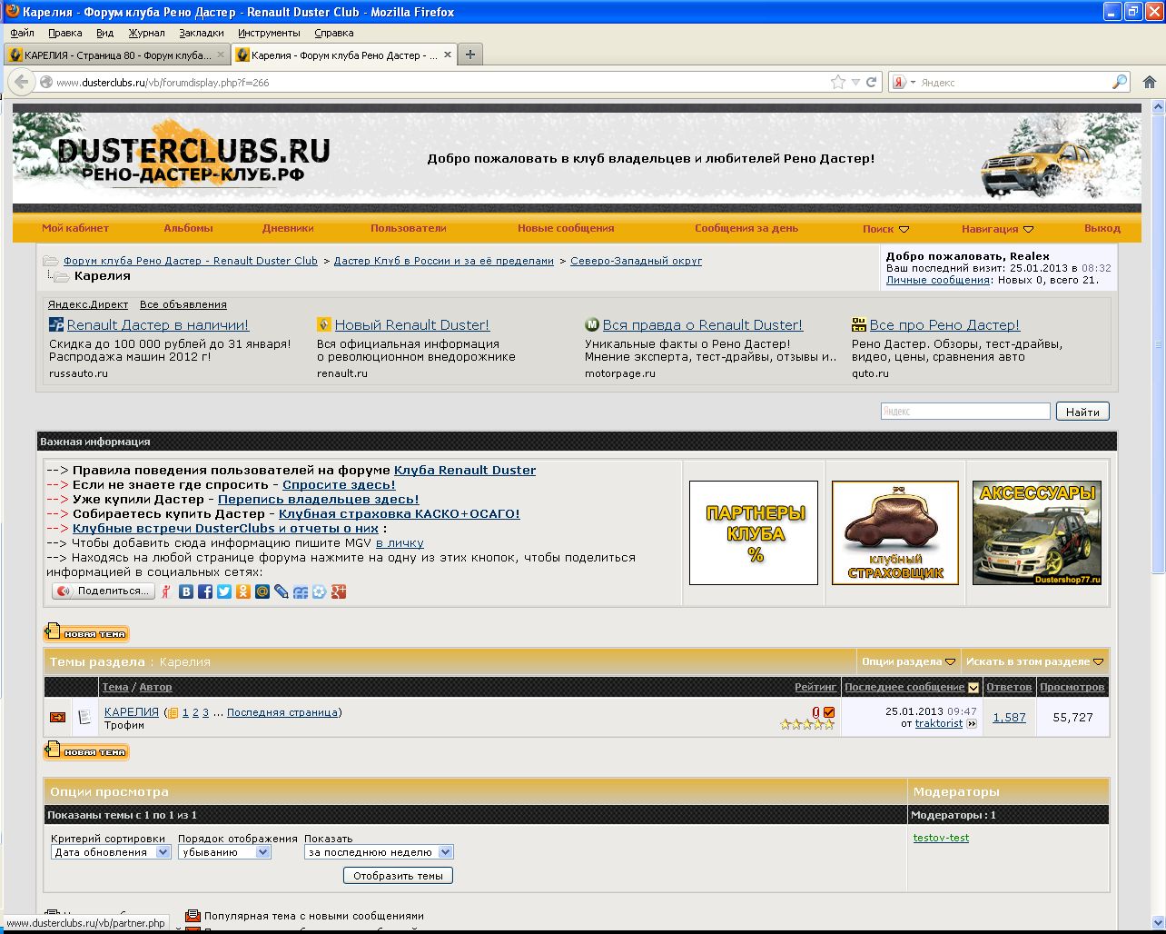
Task: Share the page via the Facebook icon
Action: pyautogui.click(x=205, y=591)
